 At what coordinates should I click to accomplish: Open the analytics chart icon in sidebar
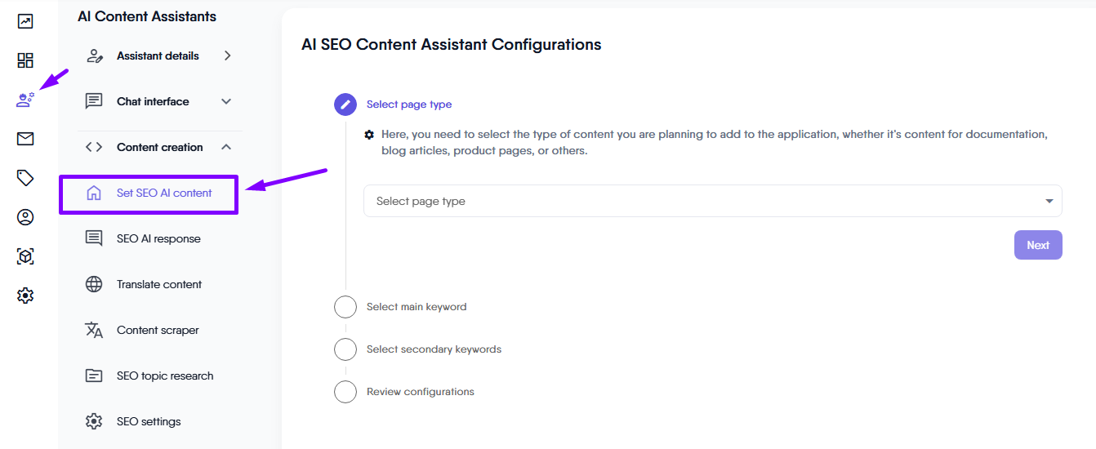click(x=25, y=21)
